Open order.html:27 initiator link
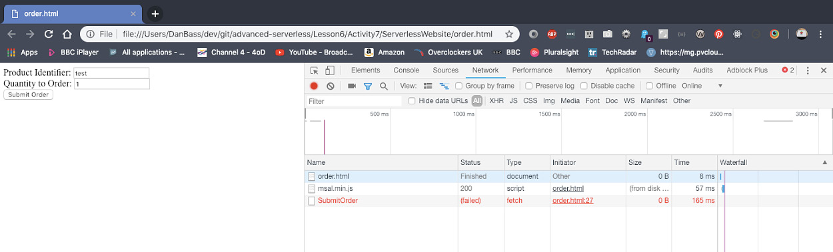 tap(572, 200)
